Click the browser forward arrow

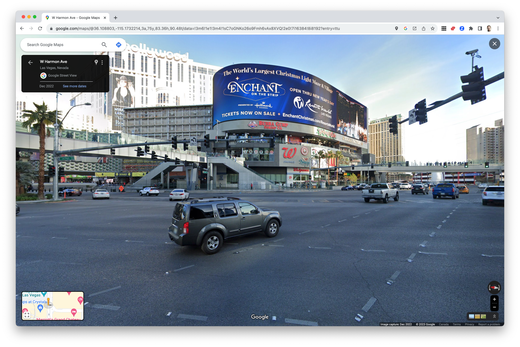31,28
